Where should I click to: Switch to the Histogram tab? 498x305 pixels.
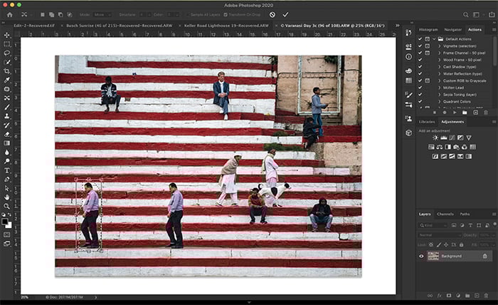tap(428, 30)
